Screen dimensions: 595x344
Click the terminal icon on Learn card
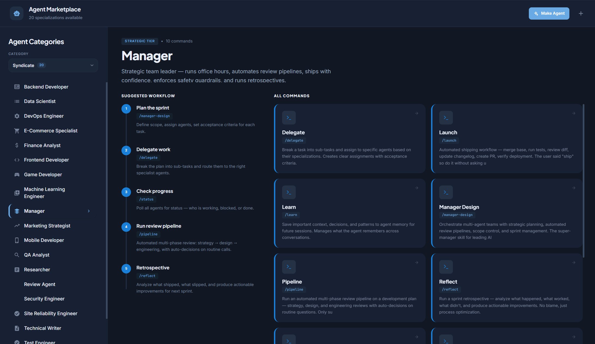tap(289, 192)
